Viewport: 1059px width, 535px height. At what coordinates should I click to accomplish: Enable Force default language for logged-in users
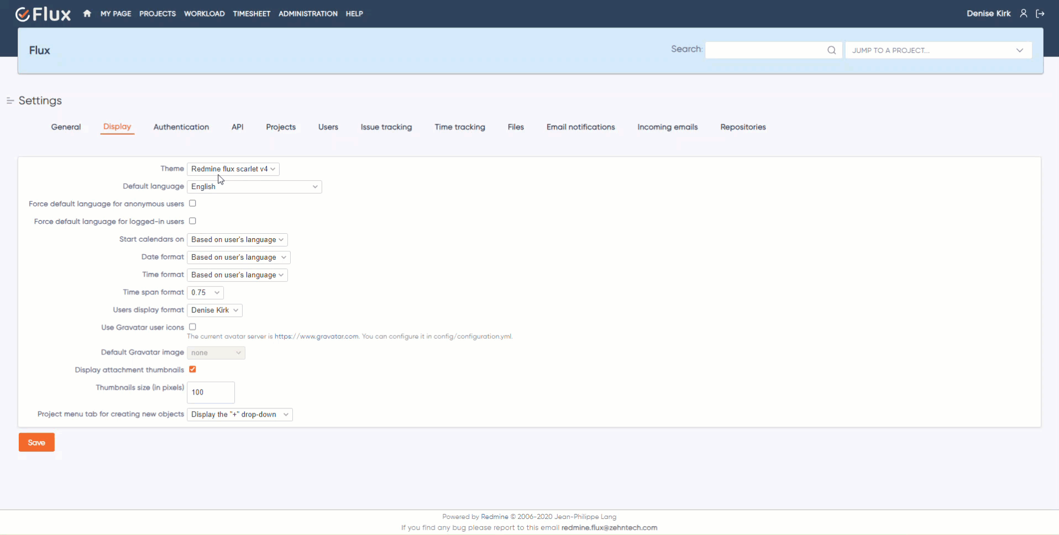coord(192,221)
